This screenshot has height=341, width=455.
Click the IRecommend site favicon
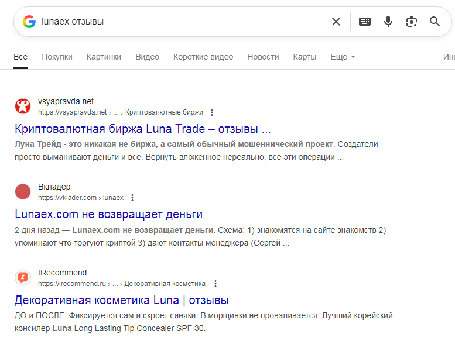point(23,277)
